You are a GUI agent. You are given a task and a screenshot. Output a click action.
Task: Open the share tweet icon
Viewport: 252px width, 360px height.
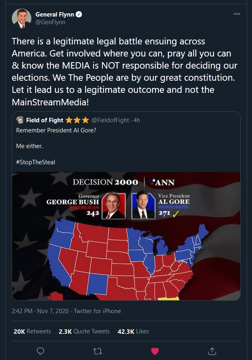coord(212,351)
